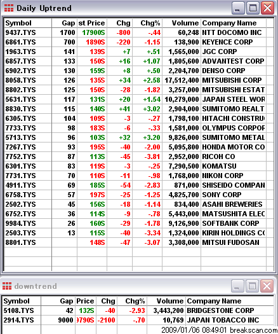Click the -2100 change value in downtrend
This screenshot has height=334, width=278.
point(106,320)
